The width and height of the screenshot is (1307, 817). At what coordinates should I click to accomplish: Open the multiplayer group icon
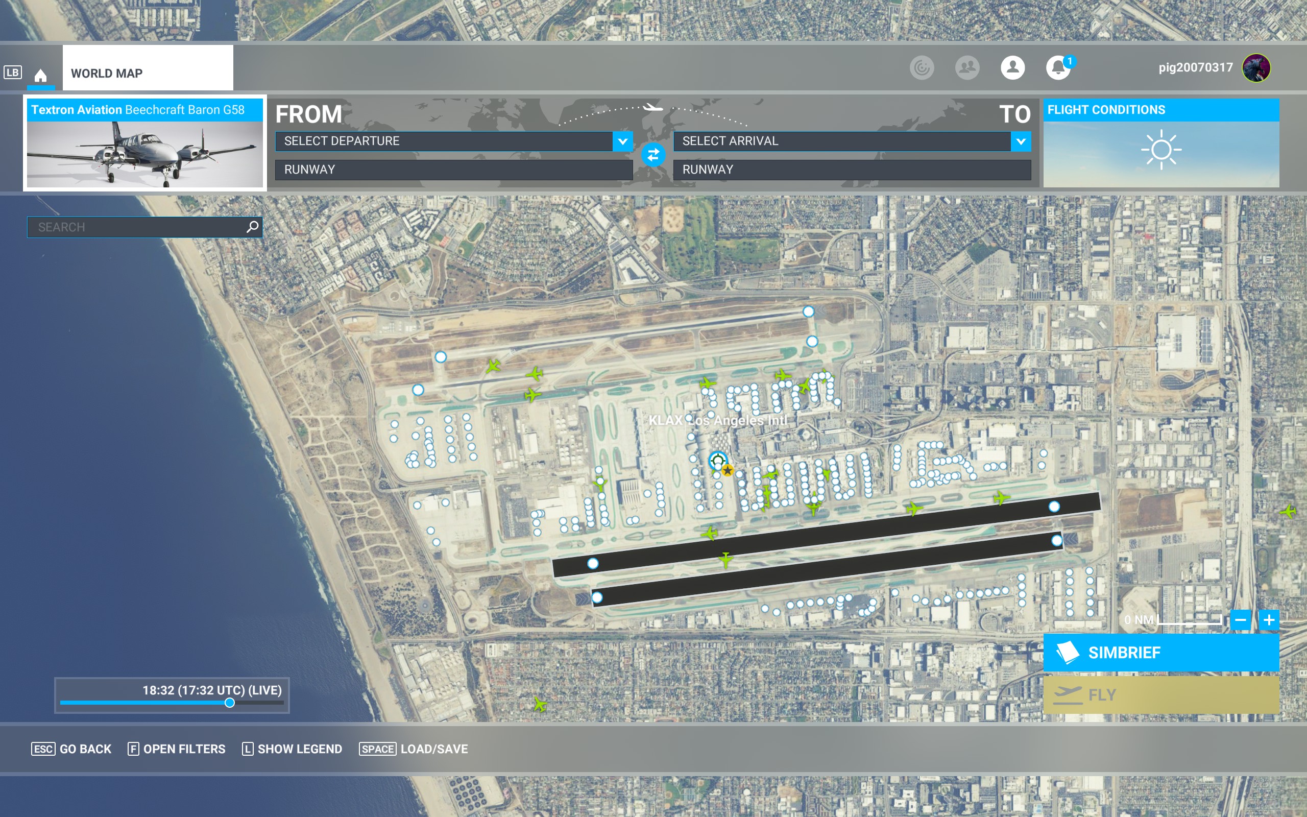pyautogui.click(x=967, y=68)
